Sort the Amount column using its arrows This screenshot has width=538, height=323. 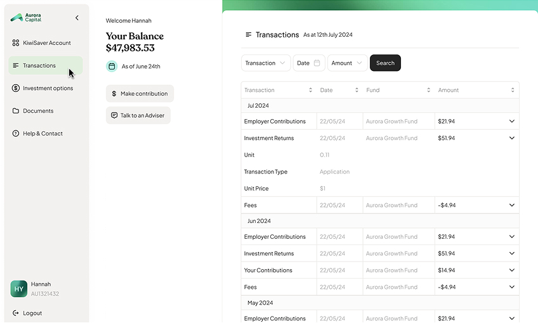(x=513, y=90)
